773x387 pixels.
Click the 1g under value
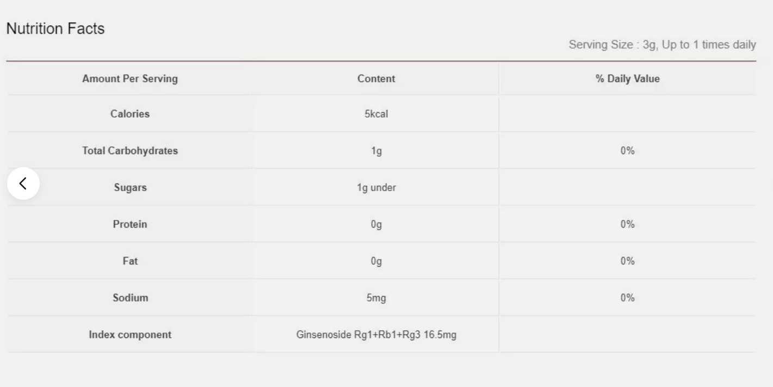376,188
